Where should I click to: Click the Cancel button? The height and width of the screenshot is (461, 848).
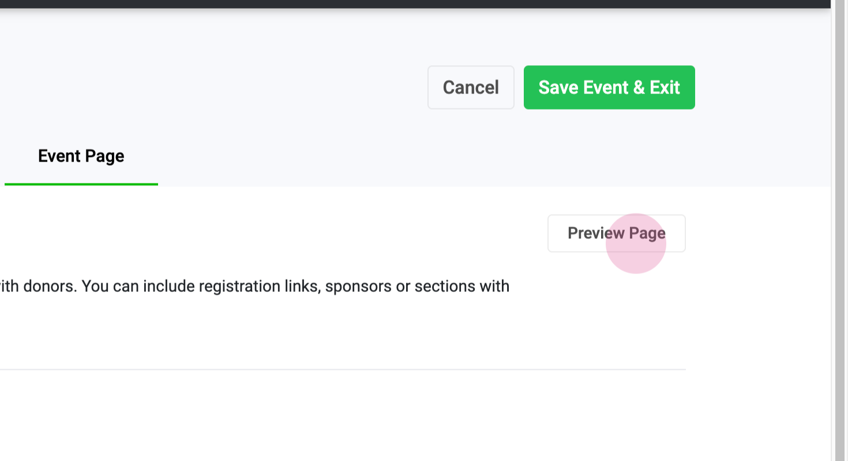point(470,87)
